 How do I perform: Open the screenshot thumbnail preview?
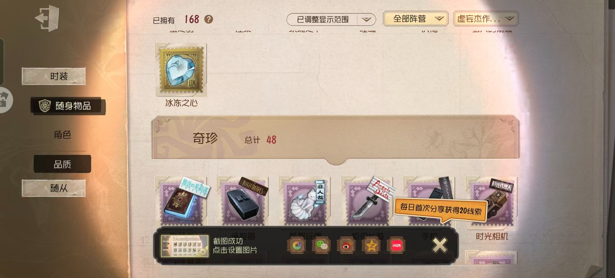(184, 246)
